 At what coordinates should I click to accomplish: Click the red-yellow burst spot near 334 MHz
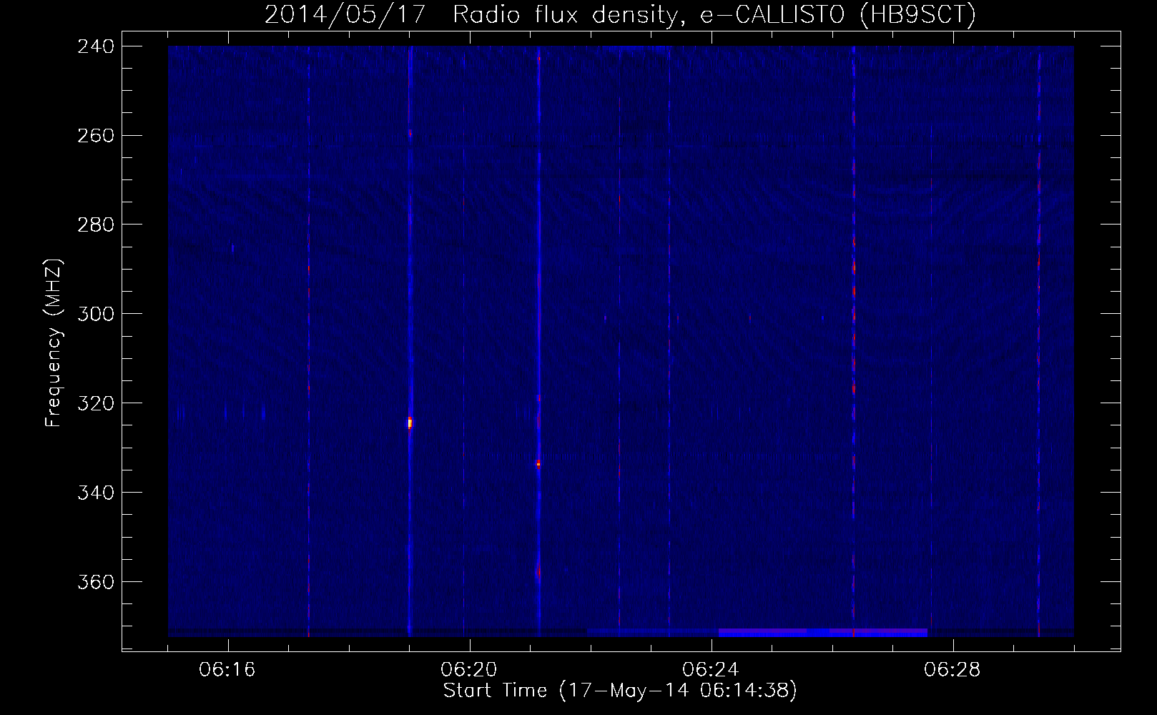(538, 464)
